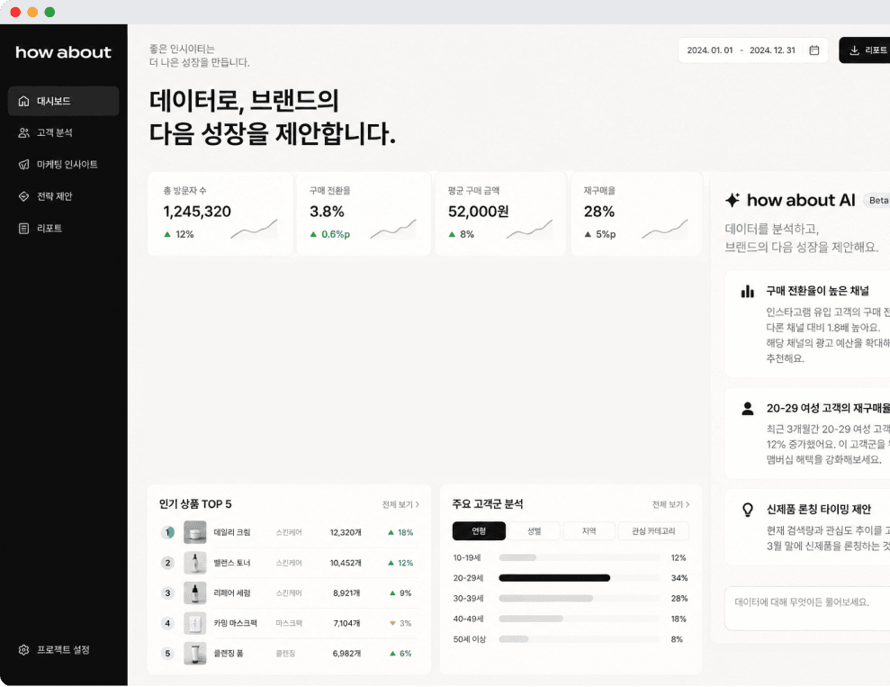The image size is (890, 687).
Task: Click the 리포트 document icon in sidebar
Action: coord(23,228)
